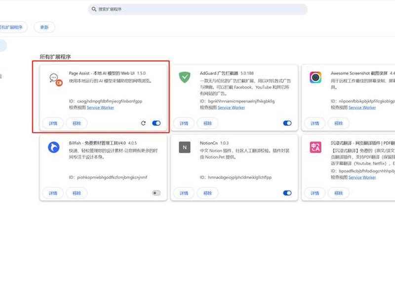Screen dimensions: 395x296
Task: Click the Pack extension button
Action: pyautogui.click(x=12, y=27)
